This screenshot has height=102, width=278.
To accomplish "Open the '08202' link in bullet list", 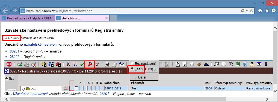I will pos(14,57).
